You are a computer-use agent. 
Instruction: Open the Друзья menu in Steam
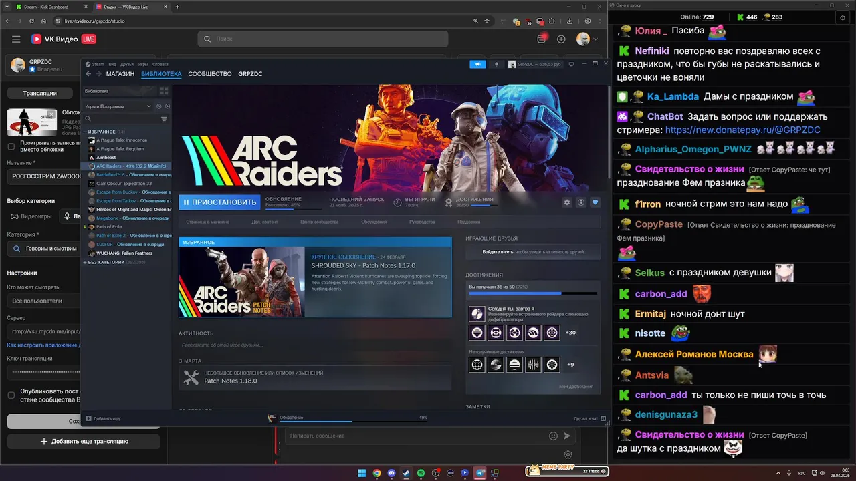[x=127, y=64]
